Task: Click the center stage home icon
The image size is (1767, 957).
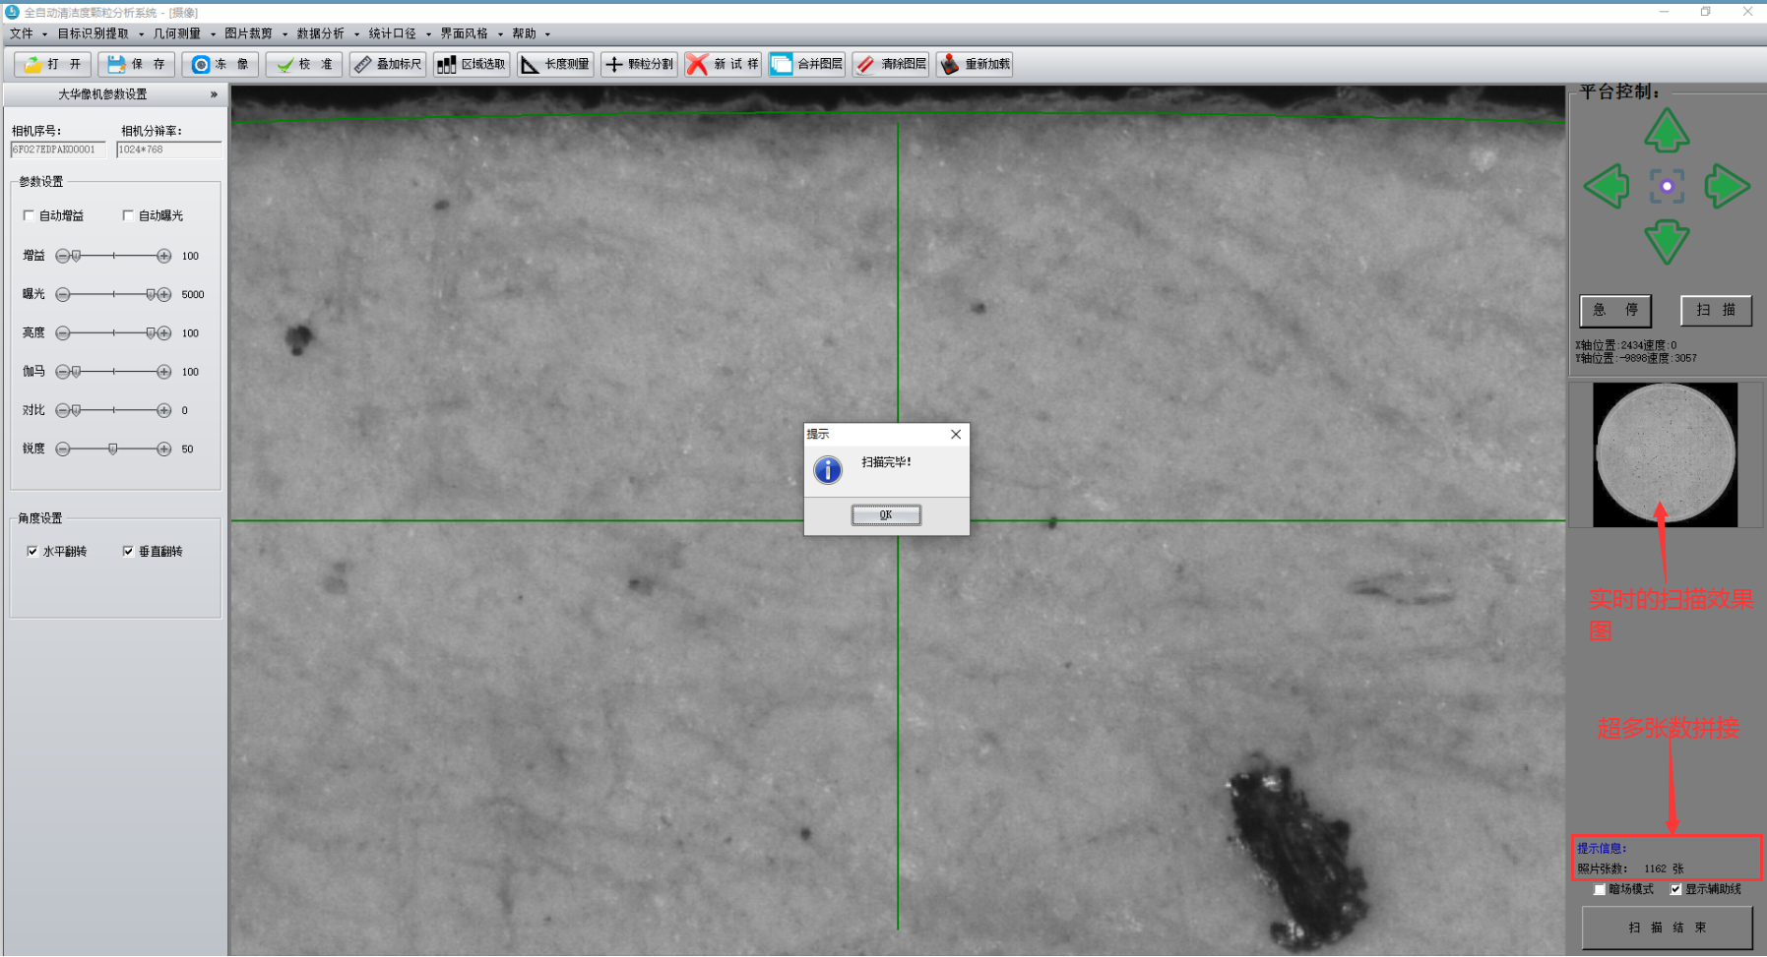Action: [x=1667, y=186]
